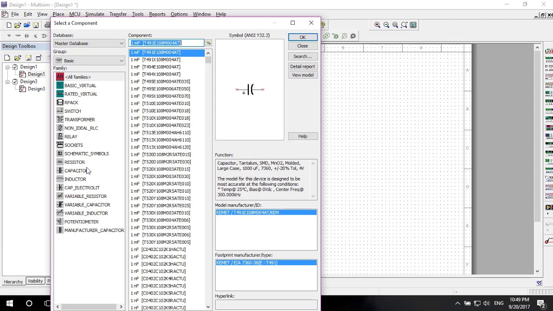Select the POTENTIOMETER family
The height and width of the screenshot is (311, 553).
pyautogui.click(x=81, y=222)
